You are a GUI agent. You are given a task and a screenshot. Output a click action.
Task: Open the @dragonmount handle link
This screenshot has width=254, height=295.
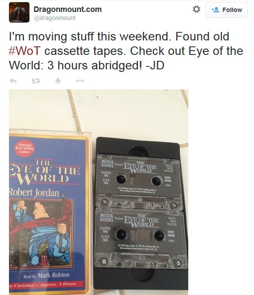(55, 18)
